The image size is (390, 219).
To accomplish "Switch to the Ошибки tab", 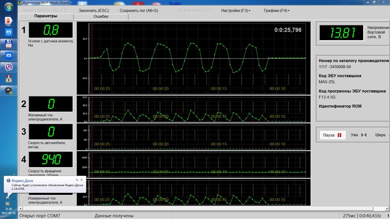I will point(101,17).
